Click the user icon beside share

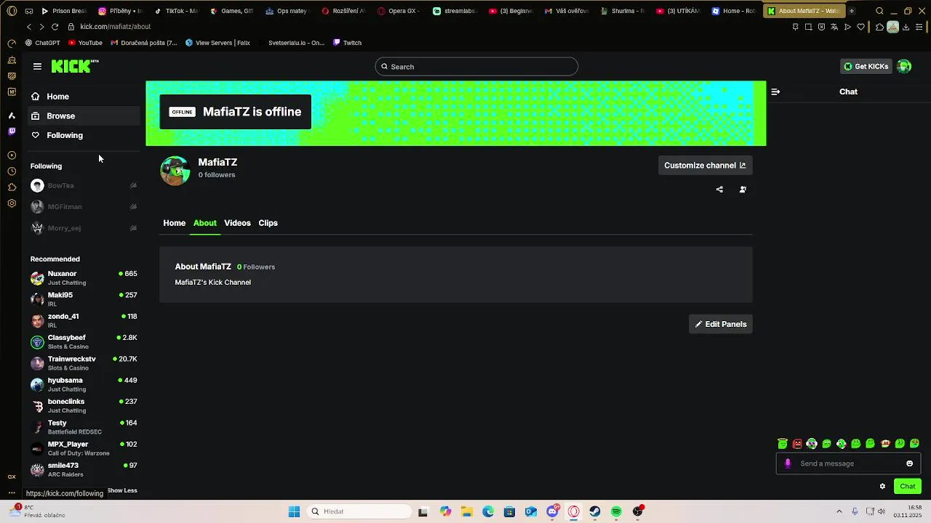743,190
